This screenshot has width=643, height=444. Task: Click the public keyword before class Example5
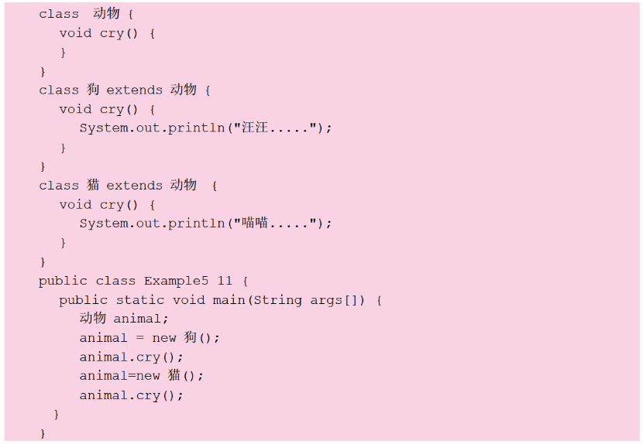tap(63, 281)
